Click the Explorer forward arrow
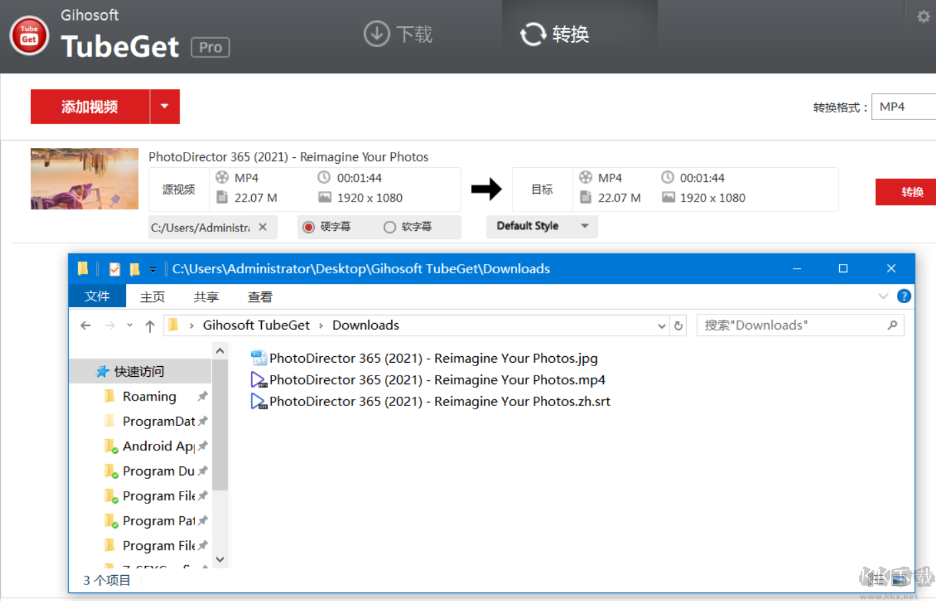Screen dimensions: 936x601 click(110, 325)
